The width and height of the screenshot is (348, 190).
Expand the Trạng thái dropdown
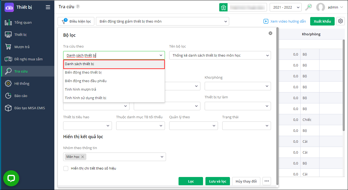click(x=246, y=126)
